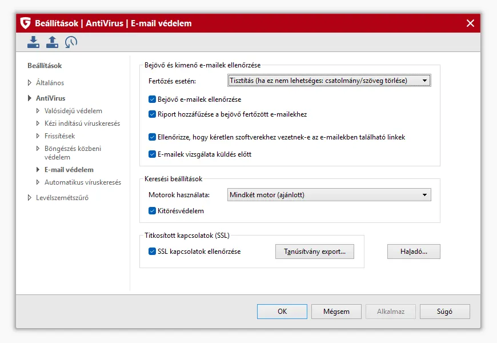Disable SSL kapcsolatok ellenőrzése checkbox

153,252
